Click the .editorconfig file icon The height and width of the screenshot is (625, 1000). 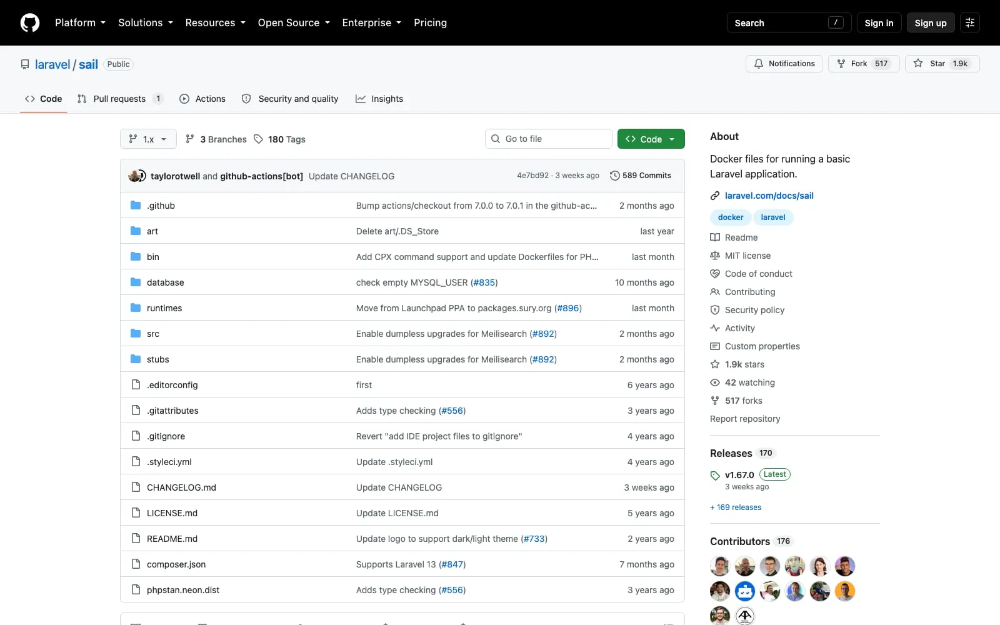(136, 384)
